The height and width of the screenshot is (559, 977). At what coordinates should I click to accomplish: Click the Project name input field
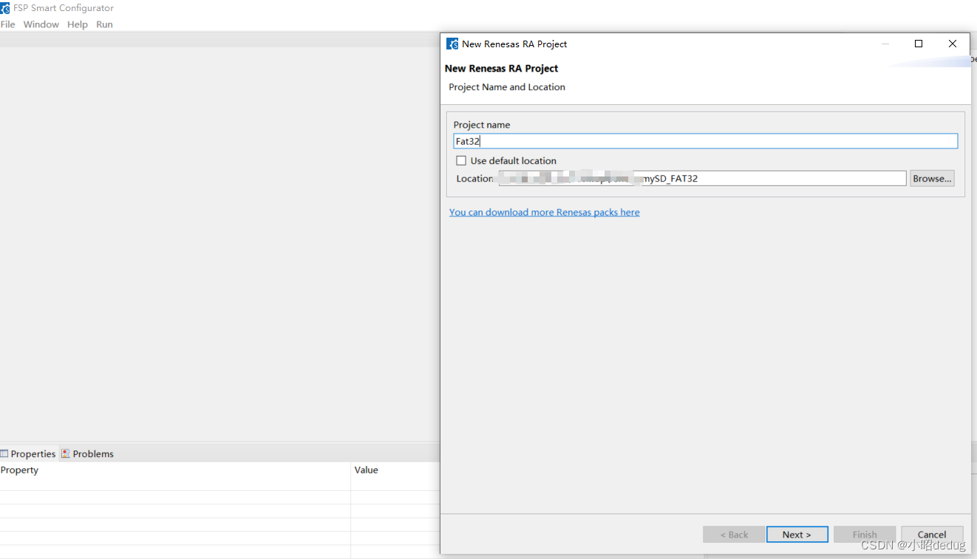click(x=705, y=141)
